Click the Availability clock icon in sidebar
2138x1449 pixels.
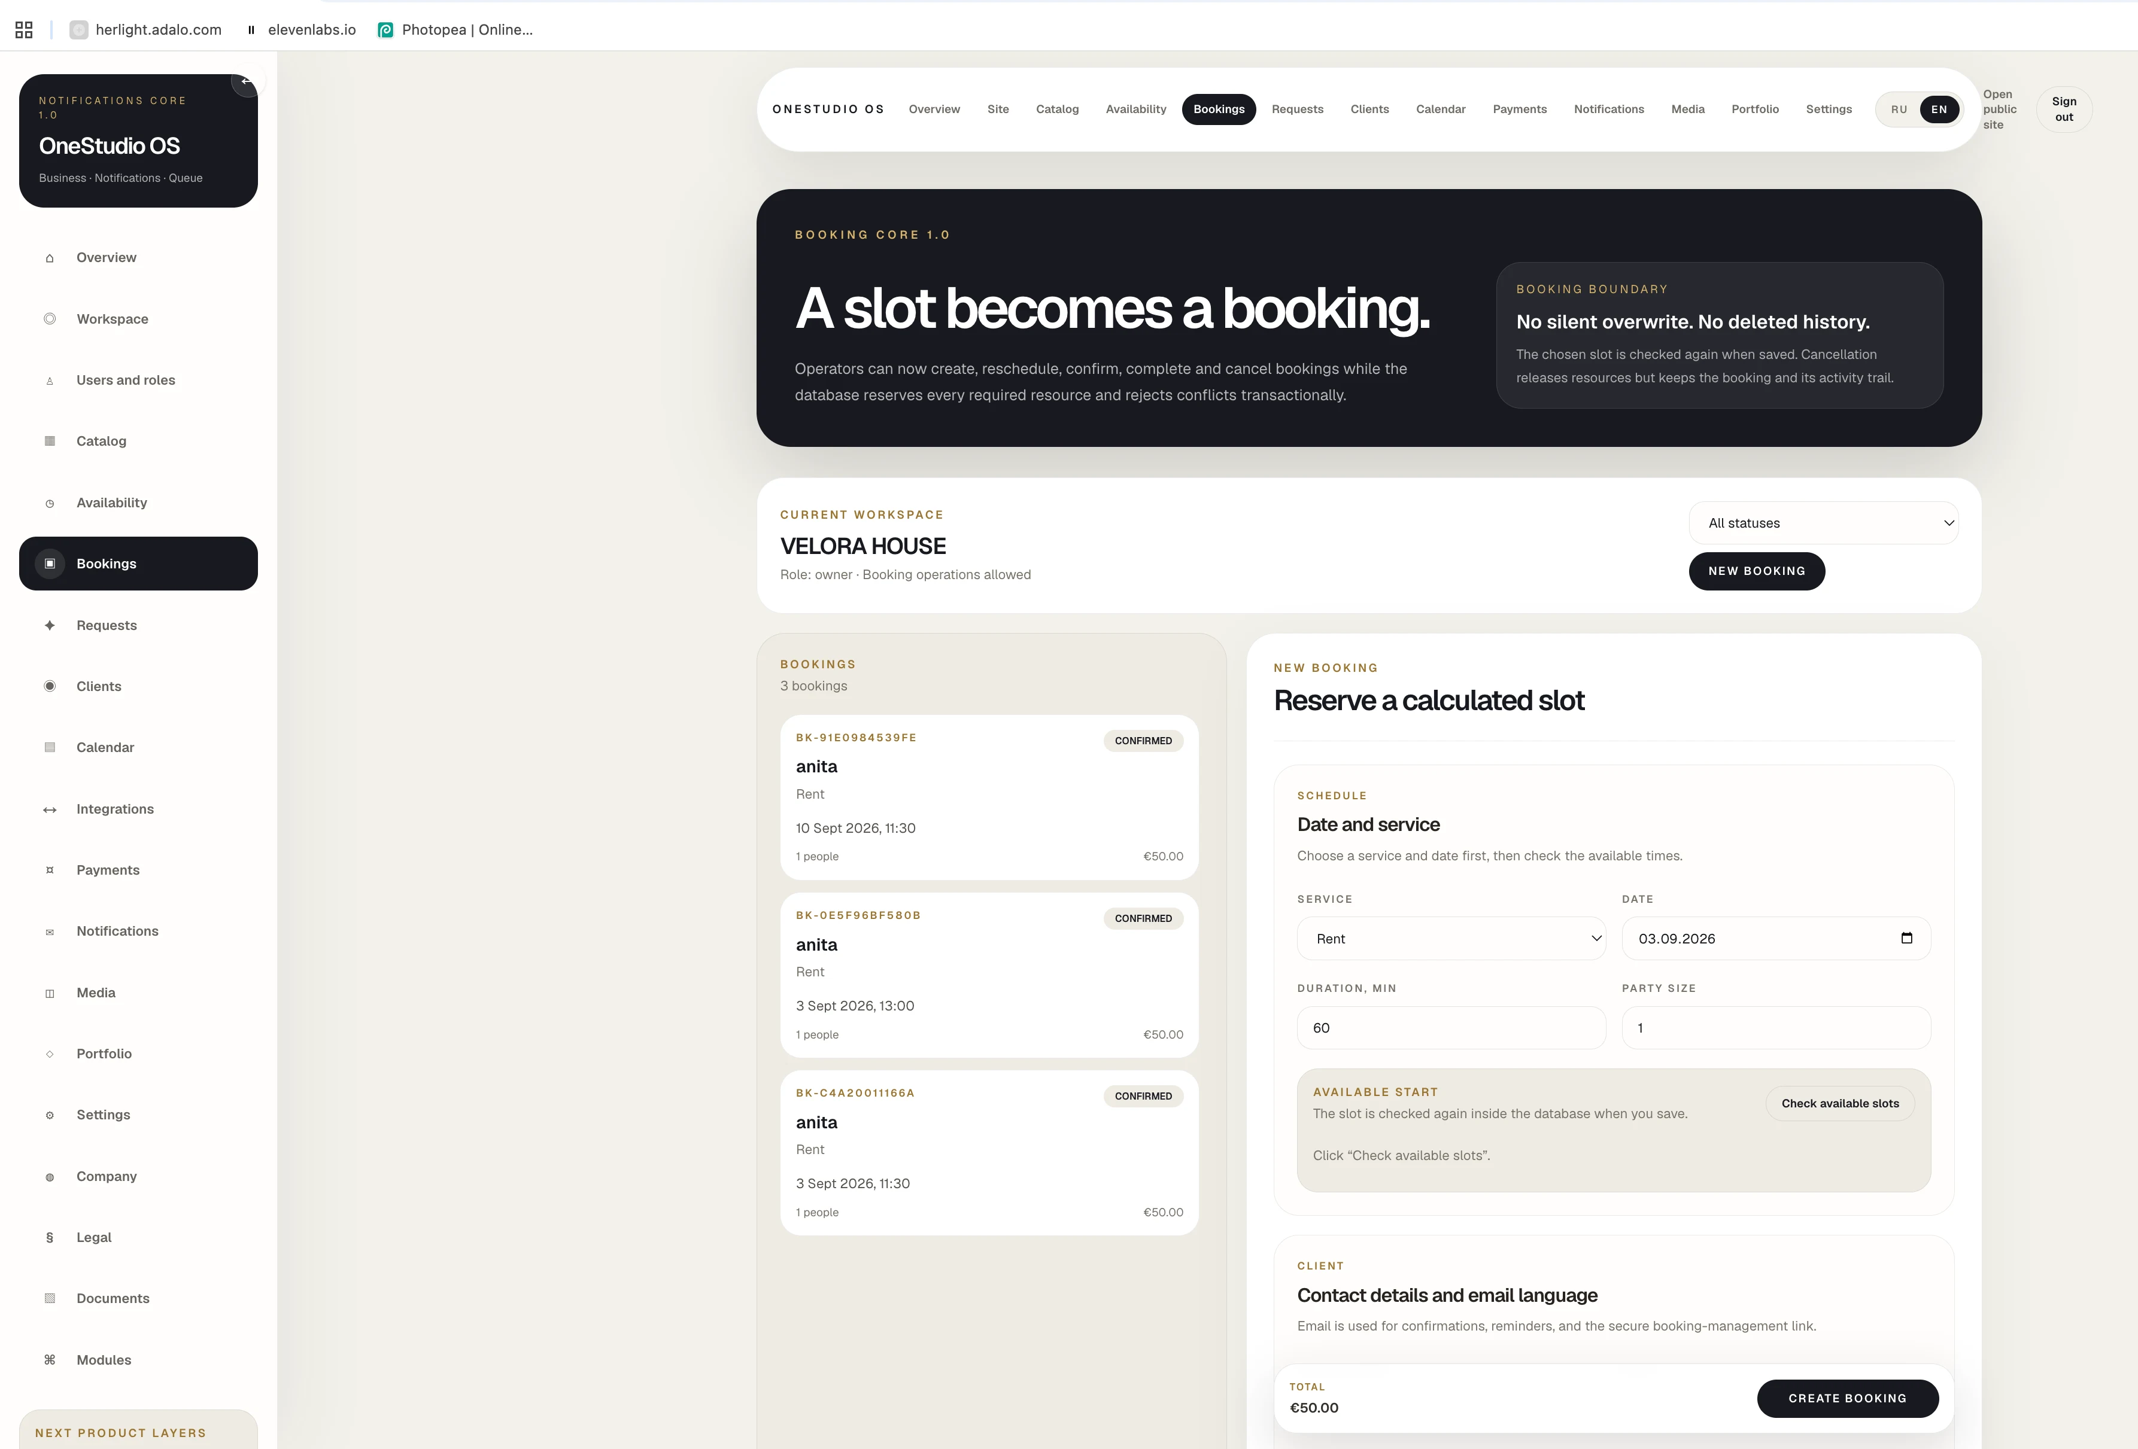click(x=50, y=503)
